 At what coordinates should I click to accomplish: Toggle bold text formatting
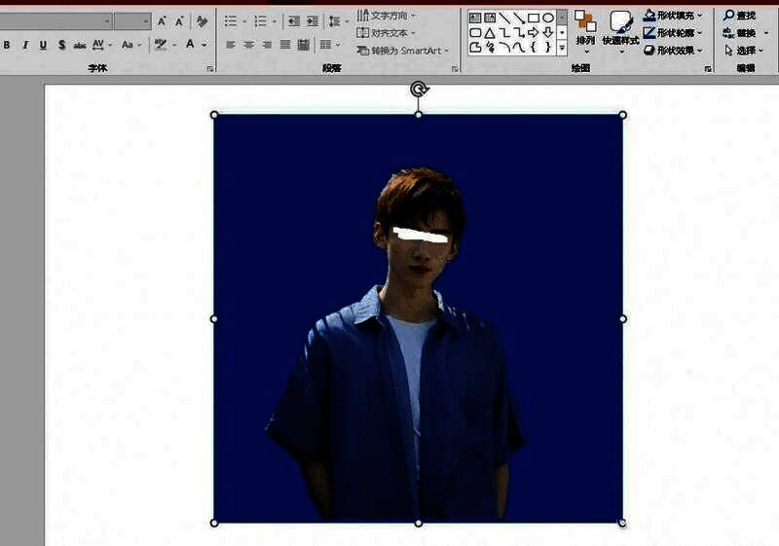7,45
